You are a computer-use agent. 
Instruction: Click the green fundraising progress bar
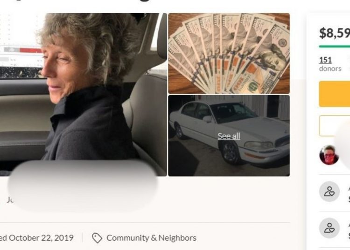point(335,46)
